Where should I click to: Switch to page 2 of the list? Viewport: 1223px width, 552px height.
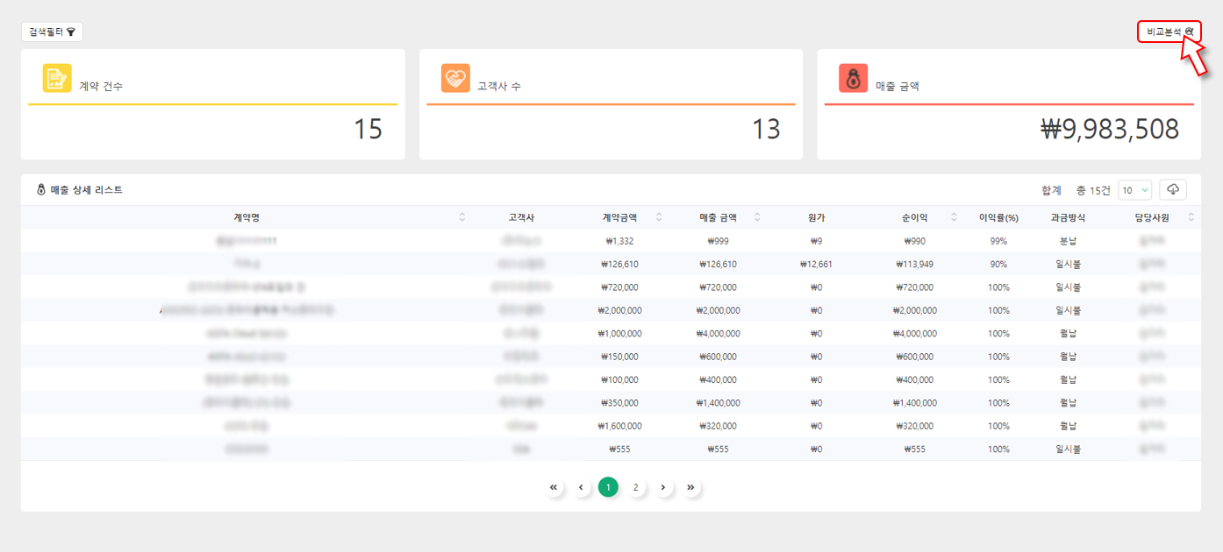pos(636,487)
